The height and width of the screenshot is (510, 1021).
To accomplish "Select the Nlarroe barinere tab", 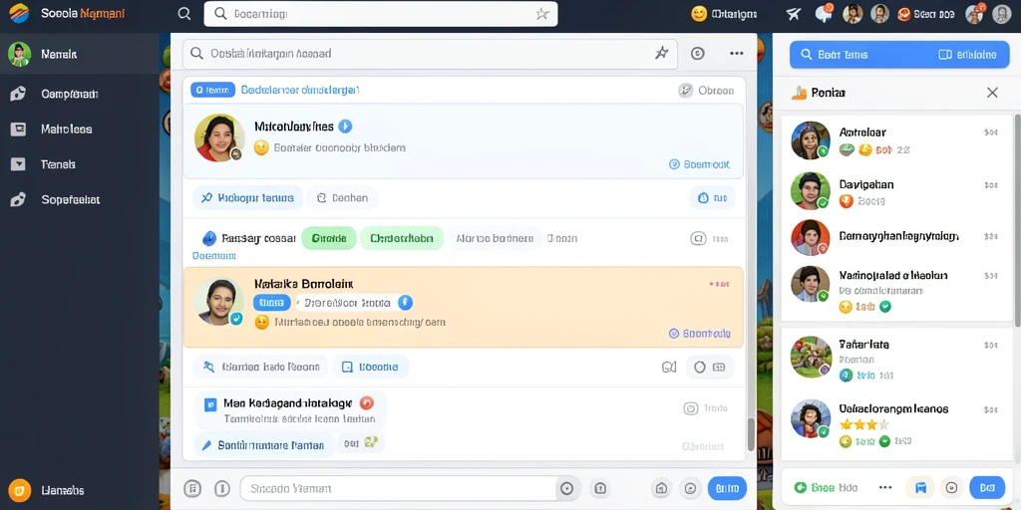I will coord(495,239).
